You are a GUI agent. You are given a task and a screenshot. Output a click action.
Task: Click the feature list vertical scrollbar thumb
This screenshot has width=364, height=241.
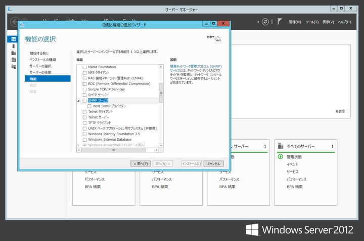[x=161, y=93]
